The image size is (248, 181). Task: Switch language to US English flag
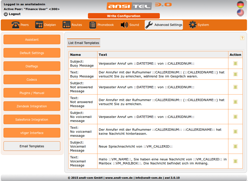click(x=240, y=13)
